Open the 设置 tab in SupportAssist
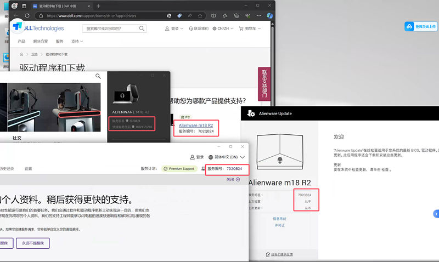439x262 pixels. click(x=29, y=169)
